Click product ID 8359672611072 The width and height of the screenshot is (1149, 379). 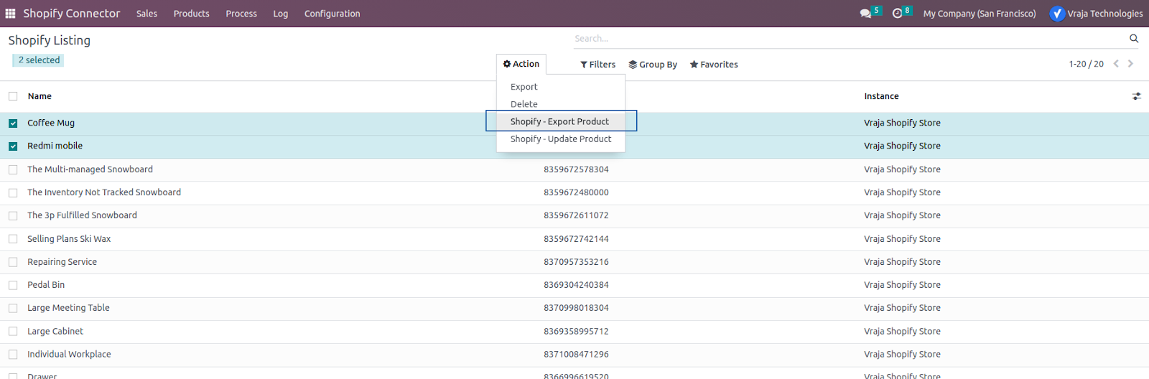click(576, 215)
